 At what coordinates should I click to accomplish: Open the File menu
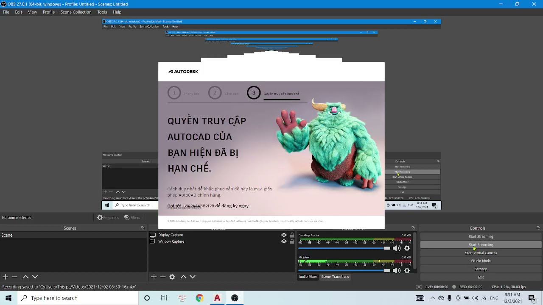click(6, 12)
